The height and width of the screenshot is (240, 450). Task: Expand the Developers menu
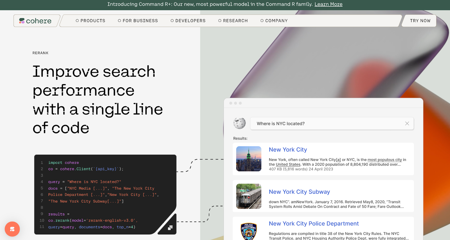(188, 21)
